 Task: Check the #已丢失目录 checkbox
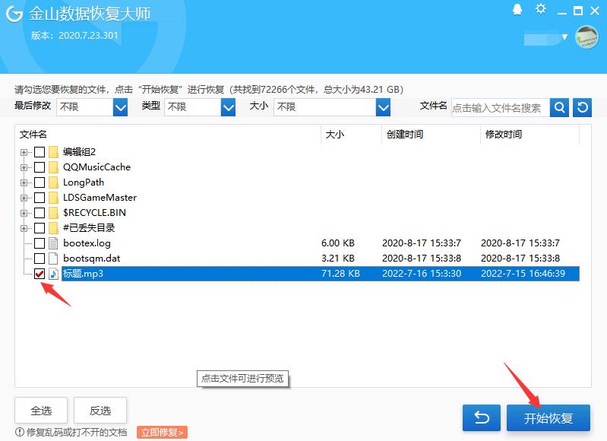click(x=40, y=228)
